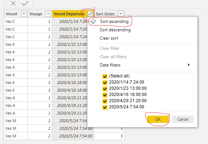
Task: Confirm the filter with the OK button
Action: click(158, 119)
